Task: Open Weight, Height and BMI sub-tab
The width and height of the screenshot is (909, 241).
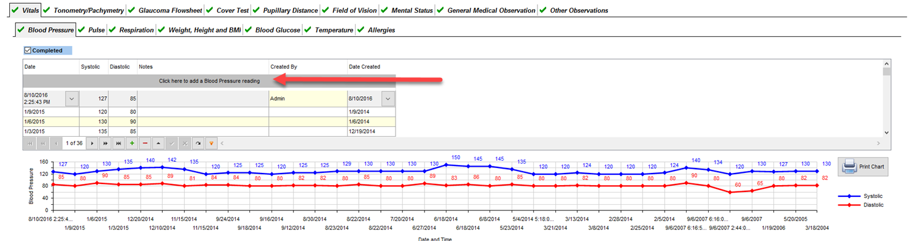Action: click(199, 29)
